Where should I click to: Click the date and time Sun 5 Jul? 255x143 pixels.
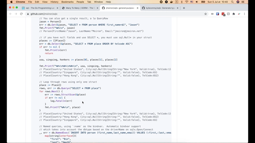click(218, 2)
